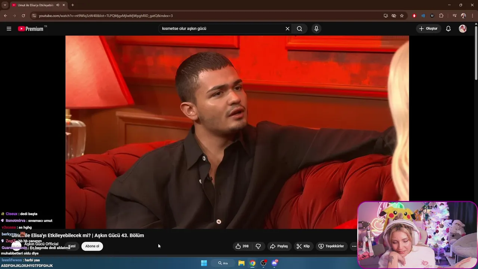The image size is (478, 269).
Task: Open Chrome profile avatar
Action: coord(463,16)
